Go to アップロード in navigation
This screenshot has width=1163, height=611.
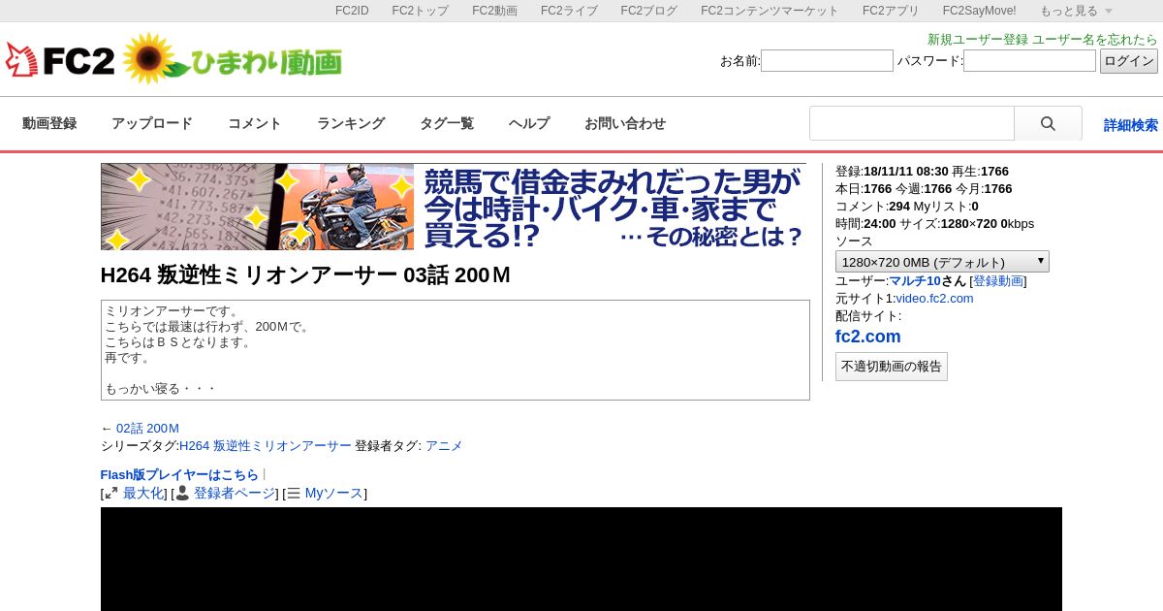click(152, 124)
